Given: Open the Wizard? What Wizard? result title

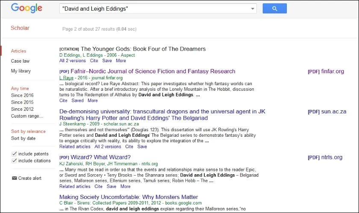Looking at the screenshot, I should (100, 157).
